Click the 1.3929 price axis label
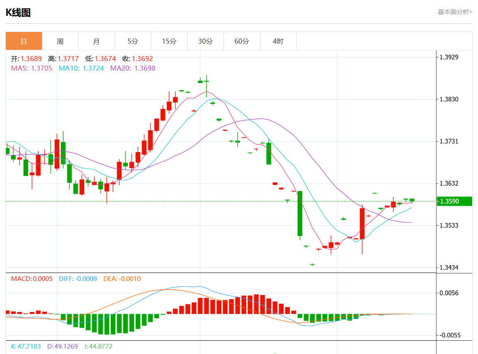 click(449, 57)
